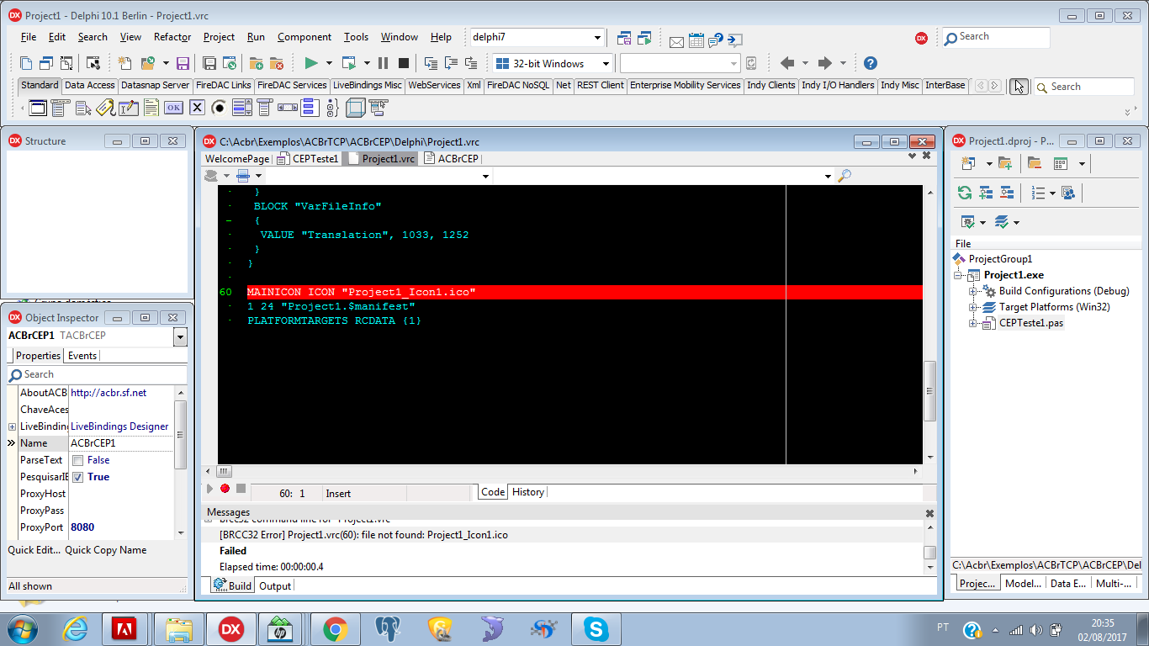Open the Component menu
This screenshot has width=1149, height=646.
tap(304, 37)
